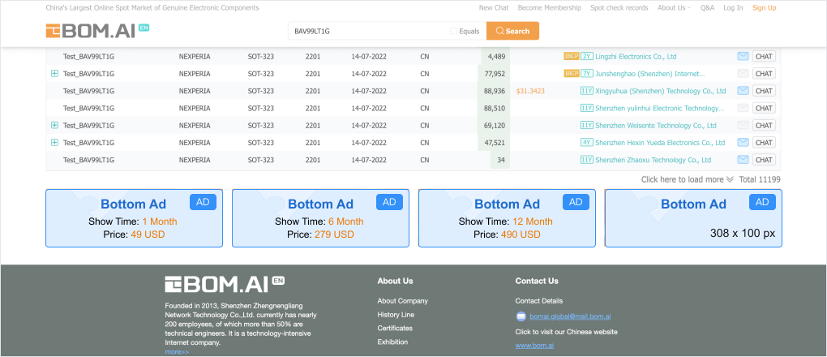Expand the Shenzhen Hexin Yueda row

pyautogui.click(x=54, y=143)
